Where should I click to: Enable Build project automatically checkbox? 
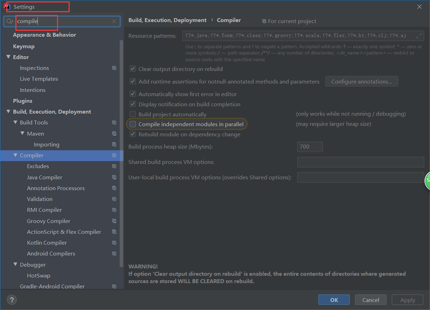click(x=133, y=114)
